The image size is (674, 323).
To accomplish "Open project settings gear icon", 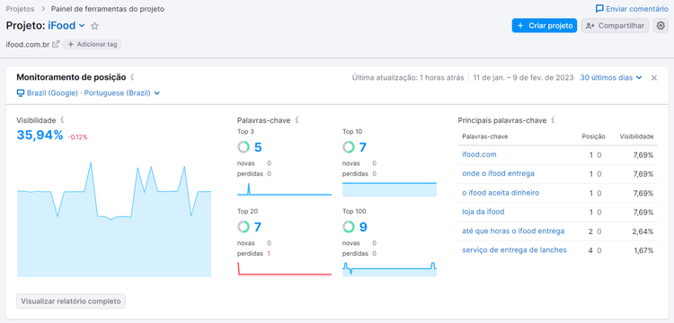I will (x=661, y=26).
